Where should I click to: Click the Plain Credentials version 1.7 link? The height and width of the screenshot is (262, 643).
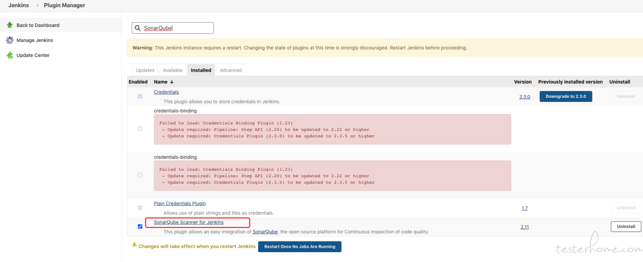click(x=525, y=208)
